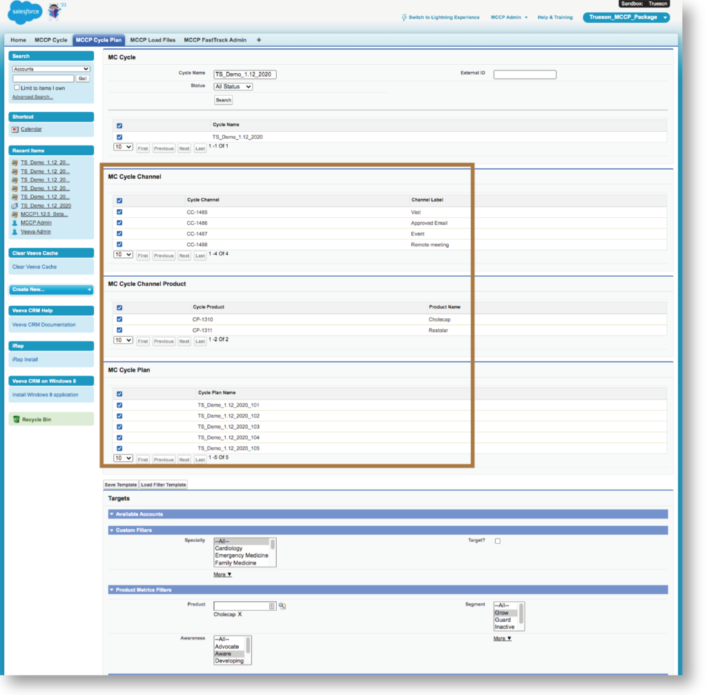
Task: Uncheck the CP-1311 Restolar product checkbox
Action: [119, 330]
